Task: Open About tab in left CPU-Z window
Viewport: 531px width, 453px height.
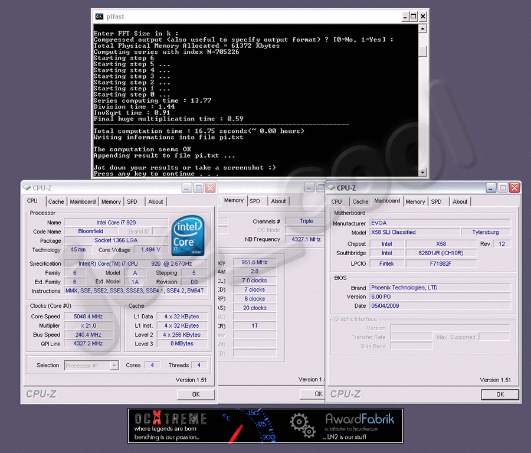Action: 156,201
